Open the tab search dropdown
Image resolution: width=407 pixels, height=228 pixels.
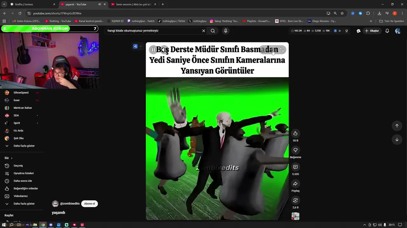point(4,4)
